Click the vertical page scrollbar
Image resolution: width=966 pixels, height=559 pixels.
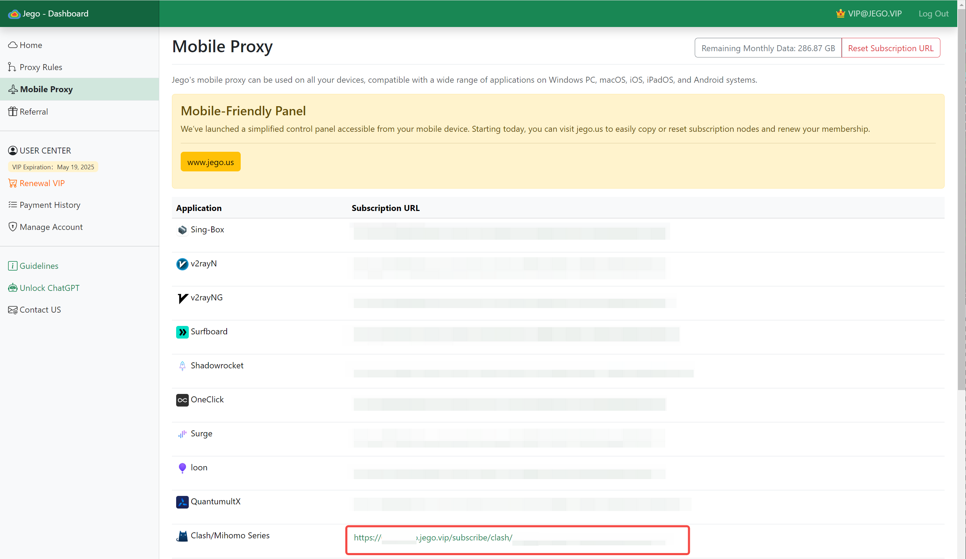coord(961,199)
